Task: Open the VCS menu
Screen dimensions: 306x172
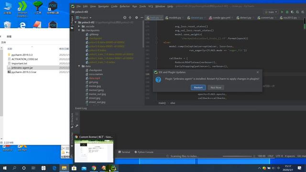Action: point(151,6)
